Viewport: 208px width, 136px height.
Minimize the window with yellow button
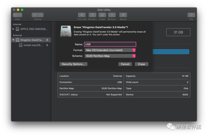point(18,10)
